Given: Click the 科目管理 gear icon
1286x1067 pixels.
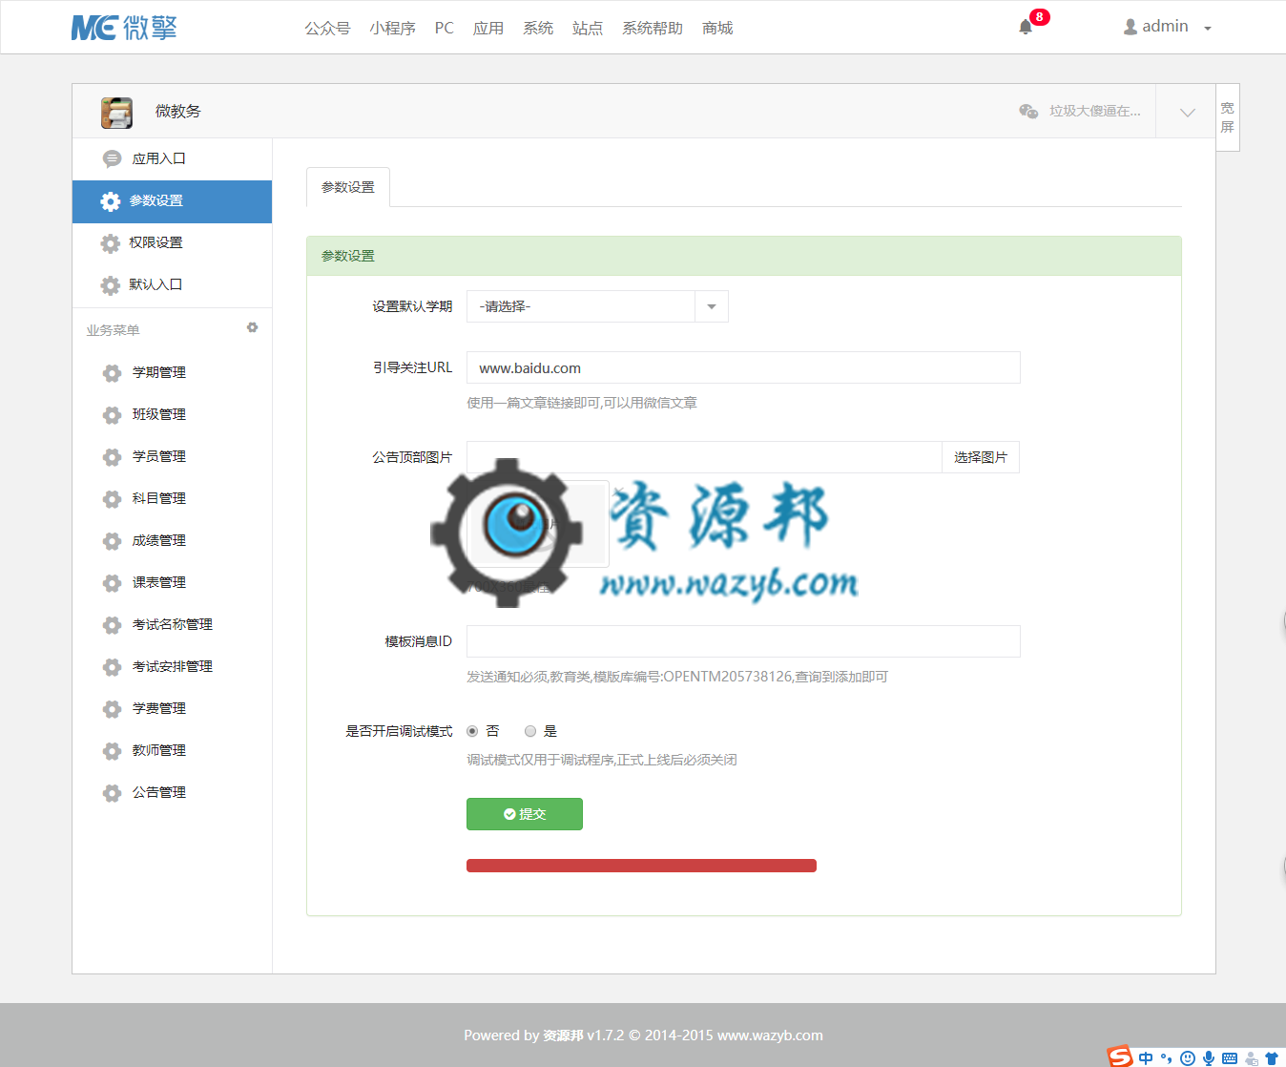Looking at the screenshot, I should pos(112,499).
